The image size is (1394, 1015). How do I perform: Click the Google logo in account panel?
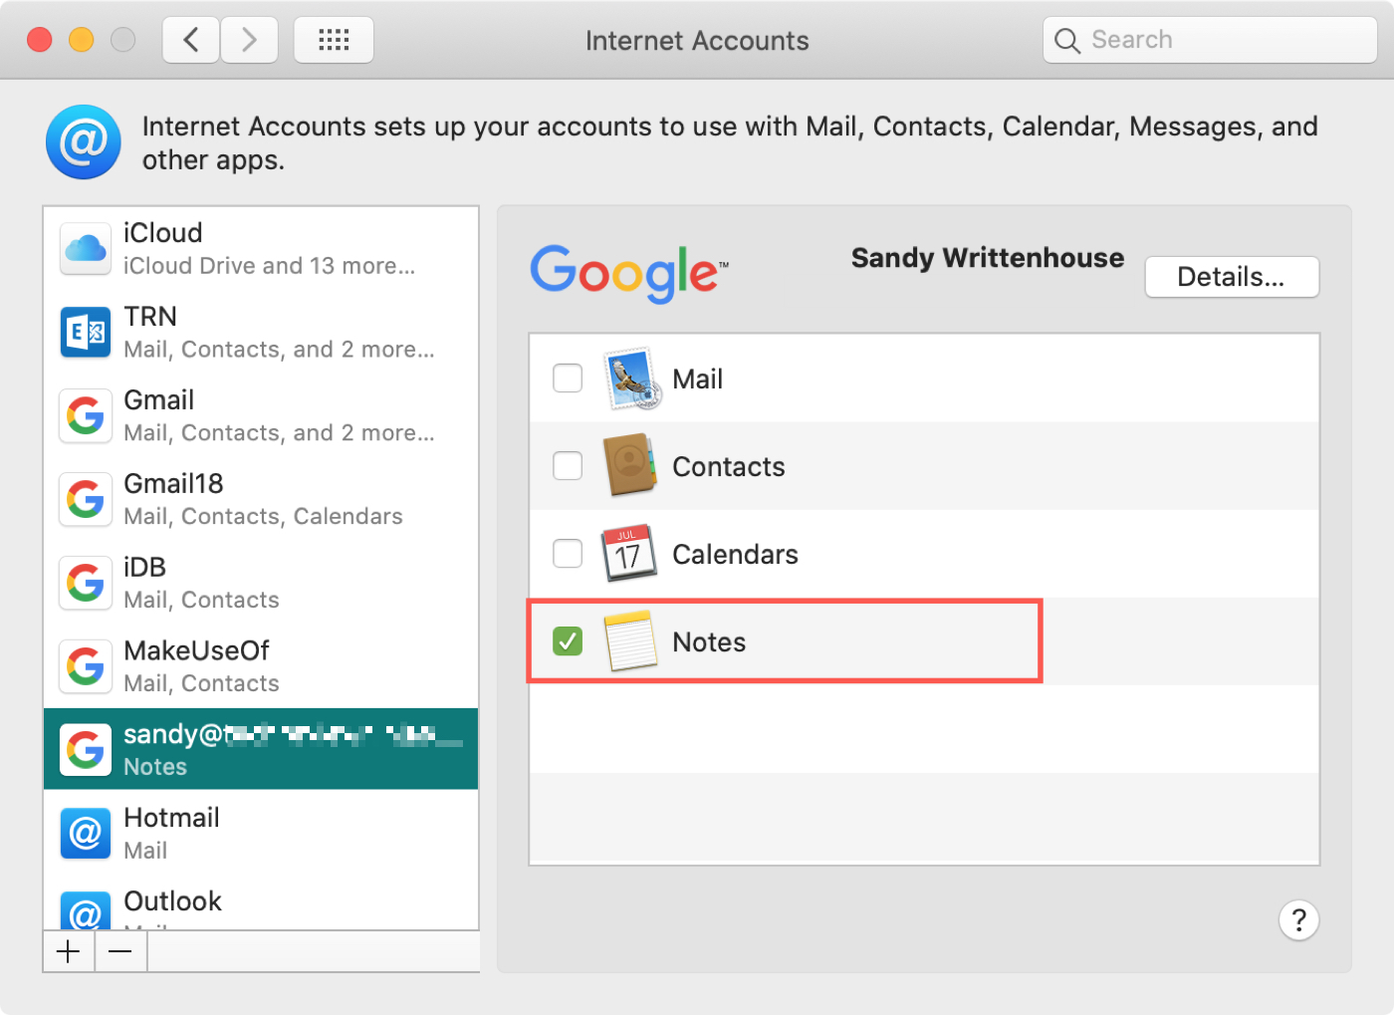[x=628, y=273]
